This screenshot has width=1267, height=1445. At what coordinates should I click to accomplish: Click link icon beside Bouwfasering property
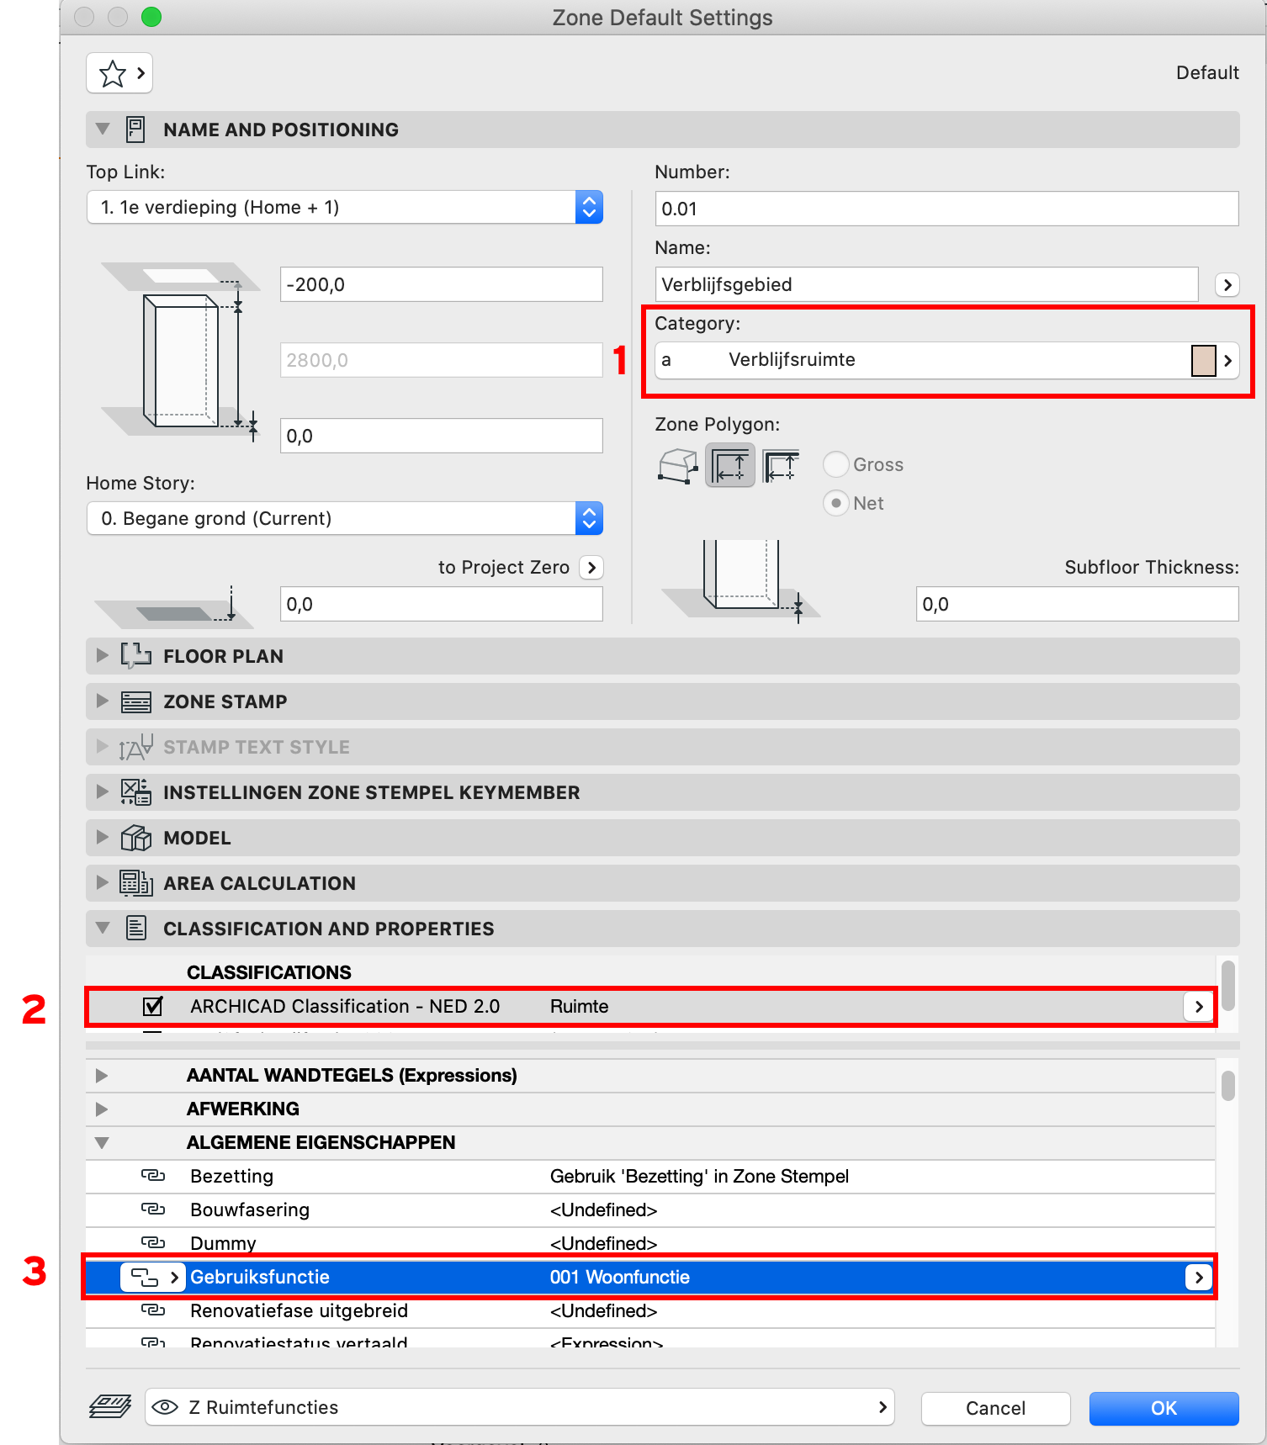tap(152, 1209)
